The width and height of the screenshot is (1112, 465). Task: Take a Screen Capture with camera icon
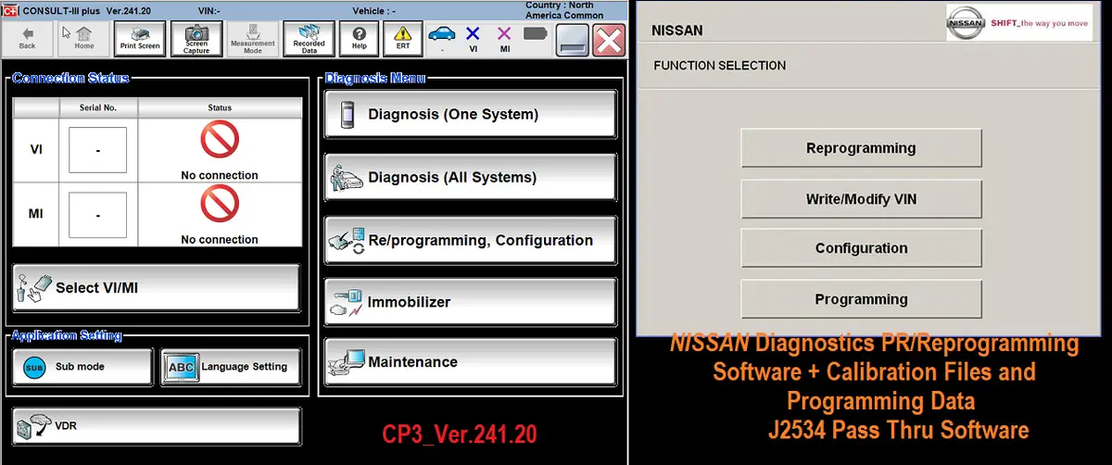click(196, 38)
